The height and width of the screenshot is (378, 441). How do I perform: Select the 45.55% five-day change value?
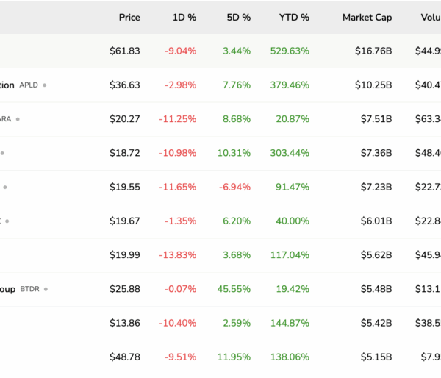tap(235, 289)
